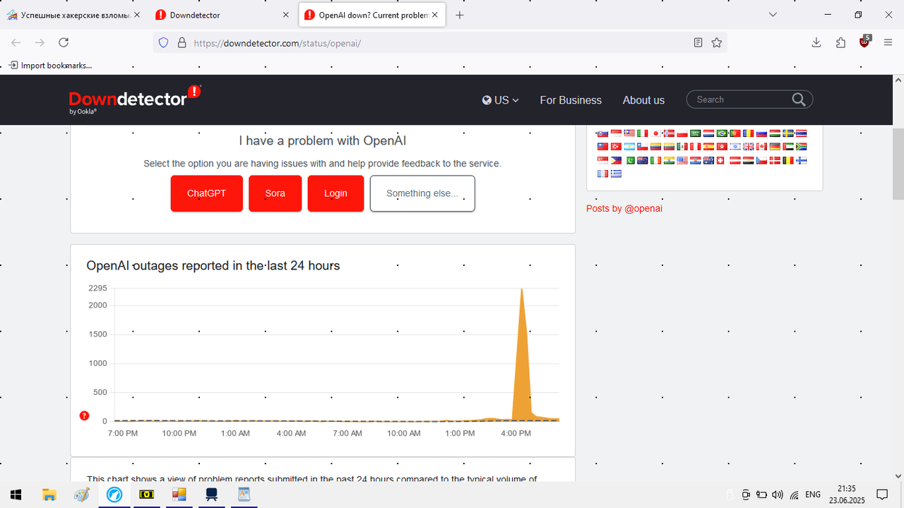The width and height of the screenshot is (904, 508).
Task: Select the France flag
Action: [x=602, y=174]
